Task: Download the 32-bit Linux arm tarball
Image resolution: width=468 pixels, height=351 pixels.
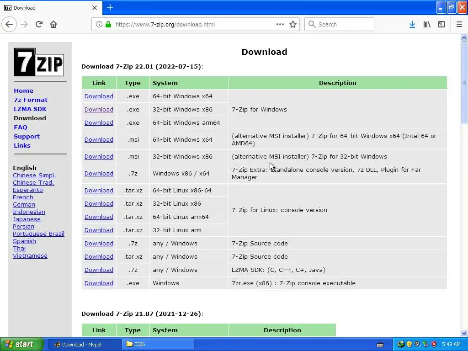Action: 99,230
